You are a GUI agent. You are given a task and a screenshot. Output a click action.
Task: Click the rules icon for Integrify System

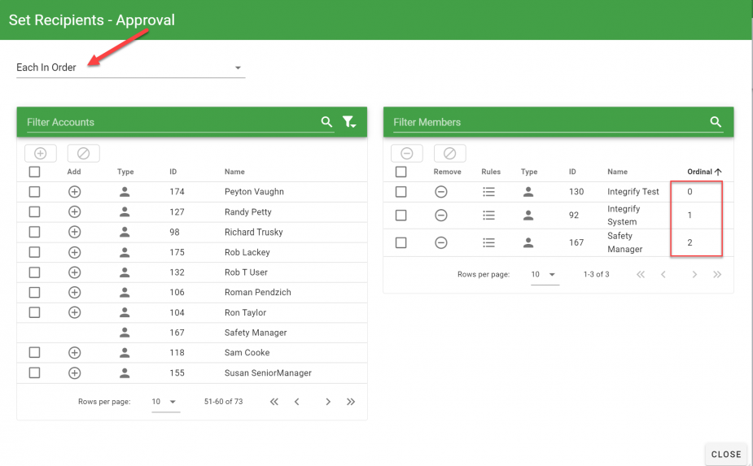click(x=488, y=216)
